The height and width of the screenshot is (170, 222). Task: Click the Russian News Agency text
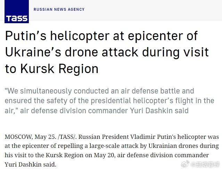tap(59, 9)
